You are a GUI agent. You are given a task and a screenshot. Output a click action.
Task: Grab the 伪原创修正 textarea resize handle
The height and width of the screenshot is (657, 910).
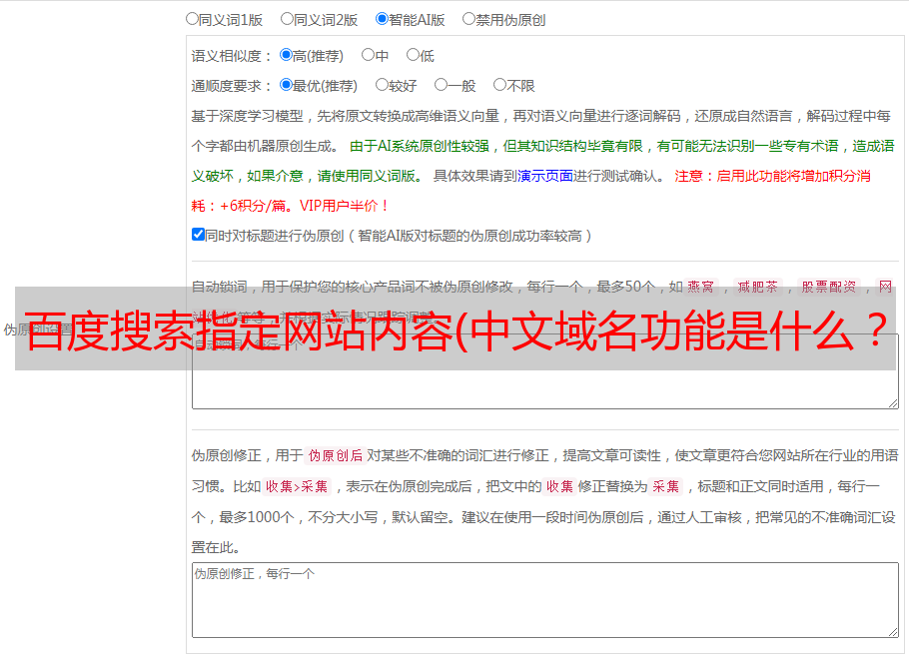(x=893, y=632)
